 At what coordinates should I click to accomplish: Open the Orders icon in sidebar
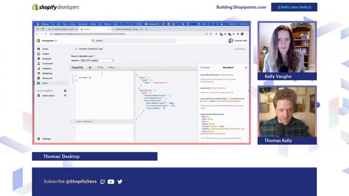coord(39,54)
